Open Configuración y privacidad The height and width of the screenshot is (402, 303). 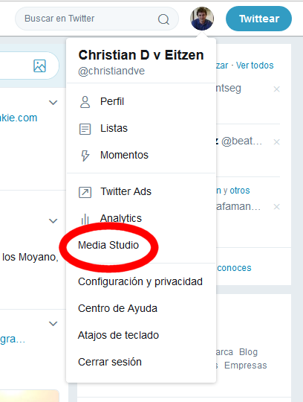coord(140,281)
